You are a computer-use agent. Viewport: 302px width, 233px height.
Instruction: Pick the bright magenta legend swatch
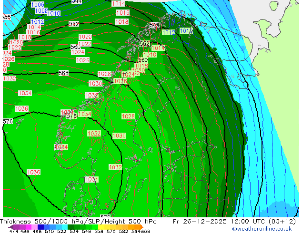29,227
